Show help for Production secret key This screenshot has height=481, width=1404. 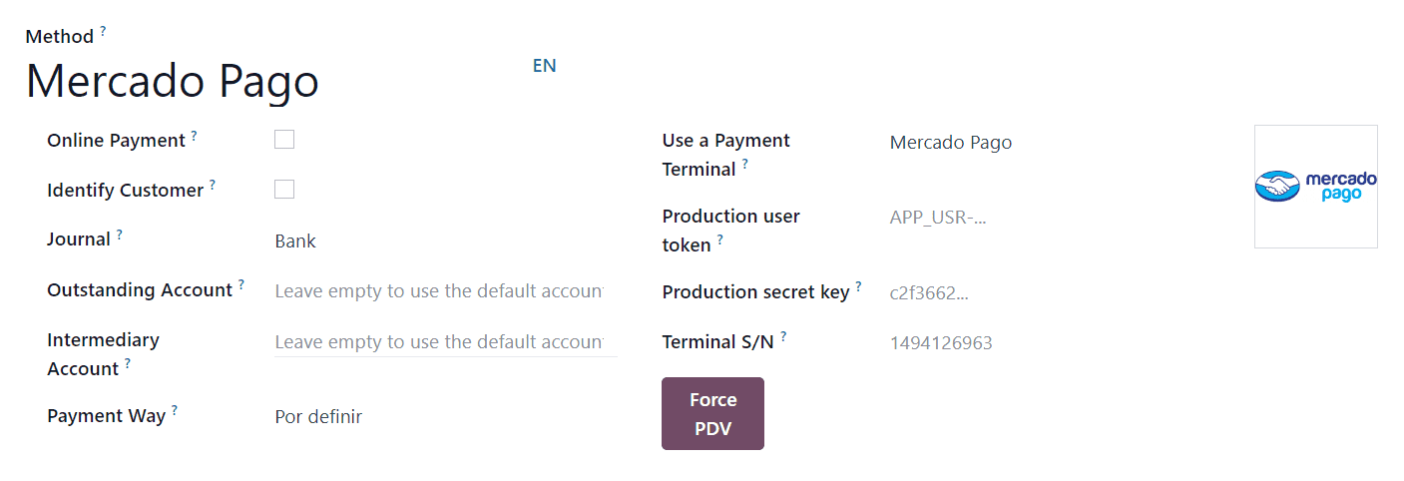858,286
